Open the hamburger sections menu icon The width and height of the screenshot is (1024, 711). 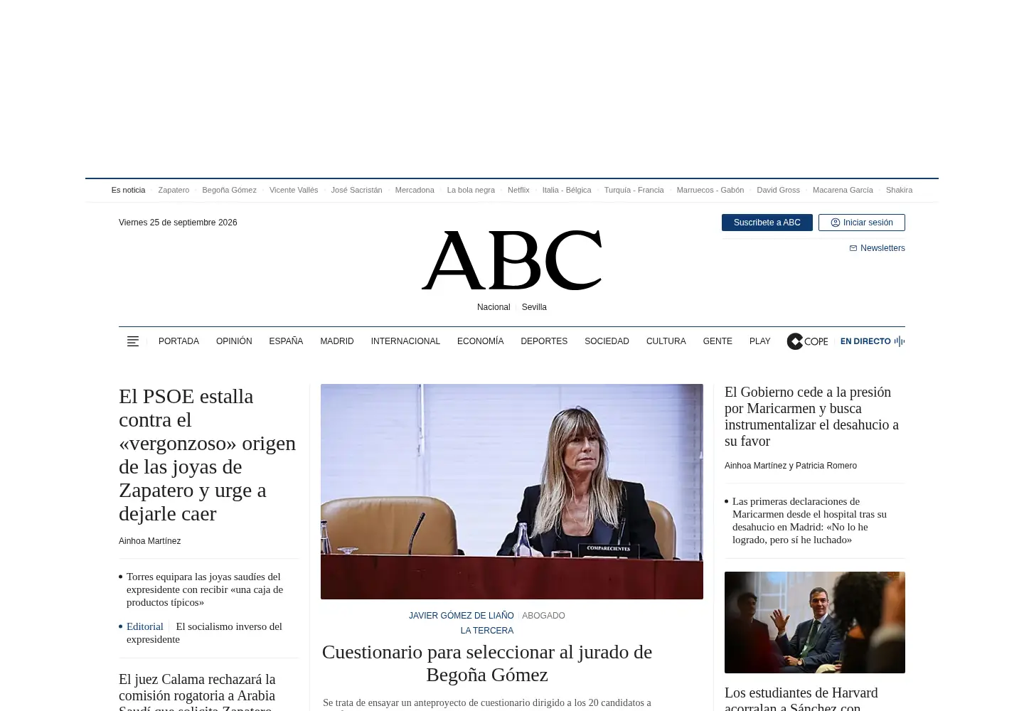pyautogui.click(x=133, y=341)
